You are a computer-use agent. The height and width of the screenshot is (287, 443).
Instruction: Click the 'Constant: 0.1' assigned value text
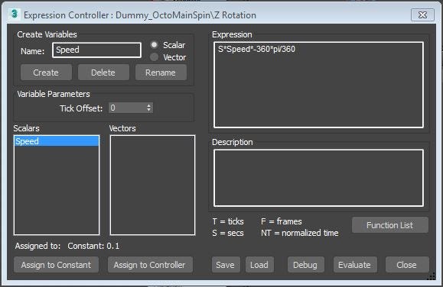tap(93, 246)
